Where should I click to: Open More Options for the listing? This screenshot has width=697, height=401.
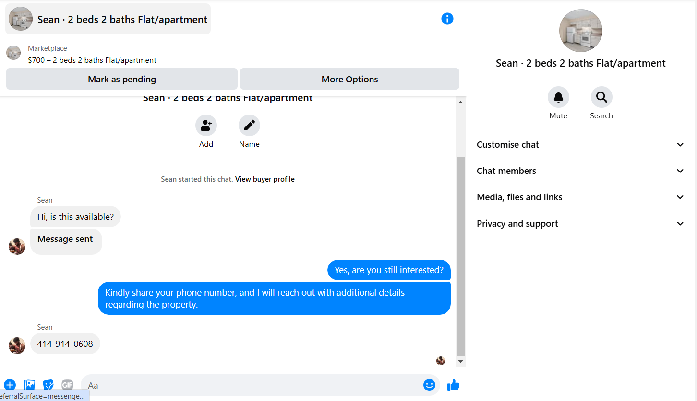349,79
